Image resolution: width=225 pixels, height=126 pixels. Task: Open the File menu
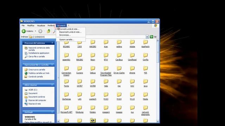(23, 26)
